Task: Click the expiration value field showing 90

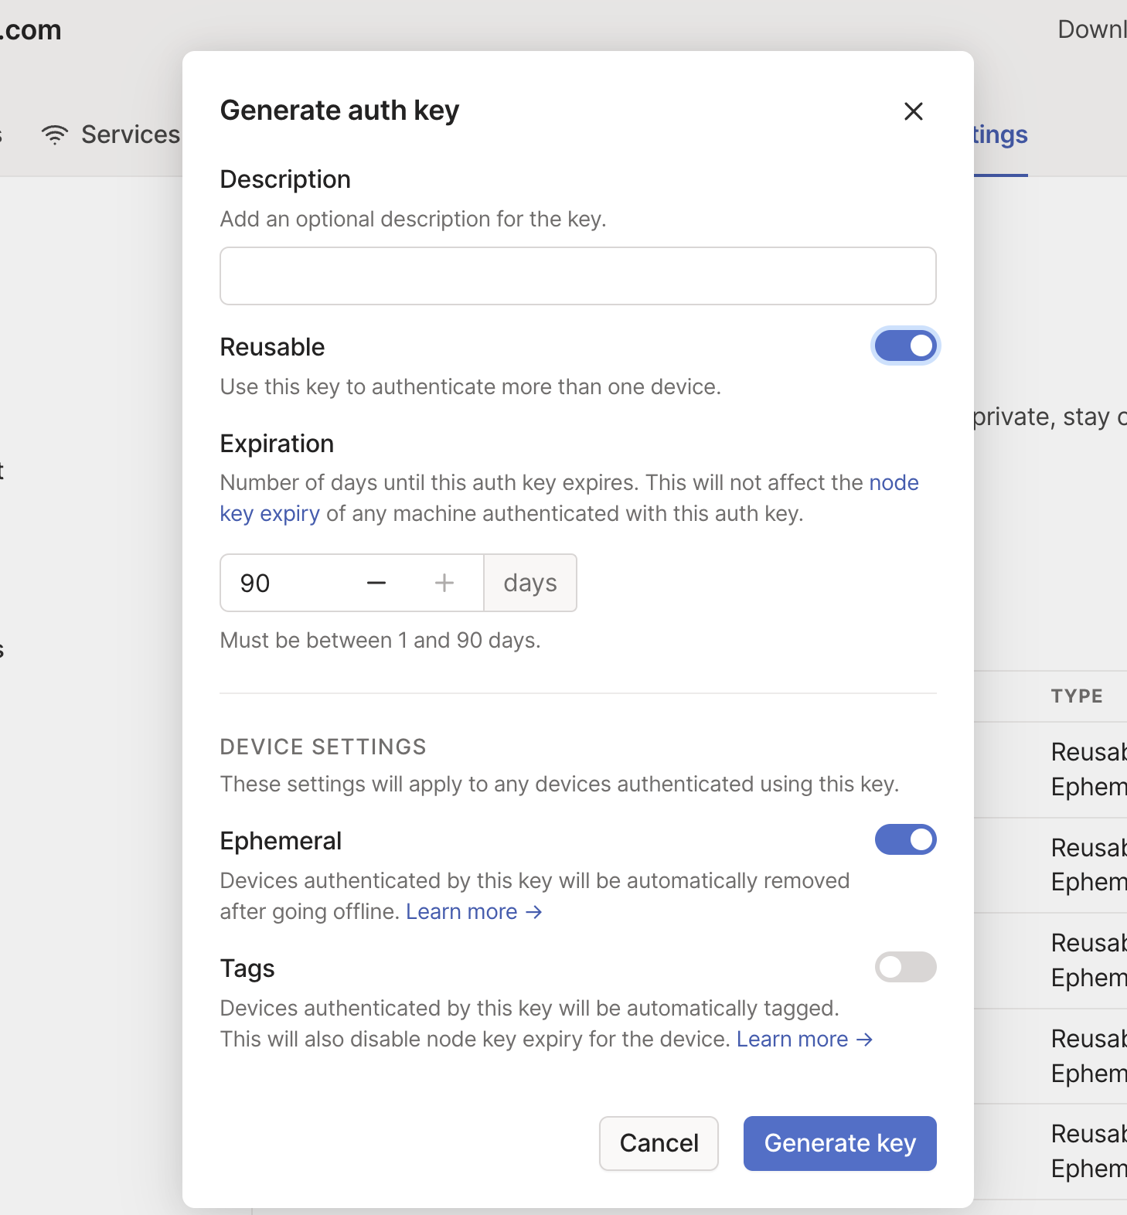Action: pyautogui.click(x=286, y=583)
